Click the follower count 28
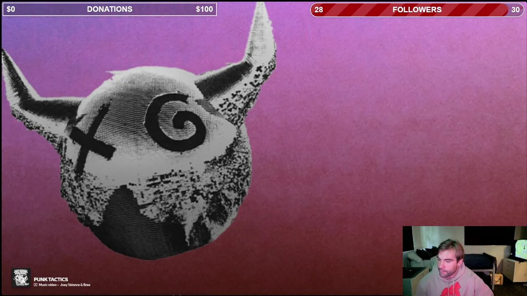 click(x=319, y=10)
